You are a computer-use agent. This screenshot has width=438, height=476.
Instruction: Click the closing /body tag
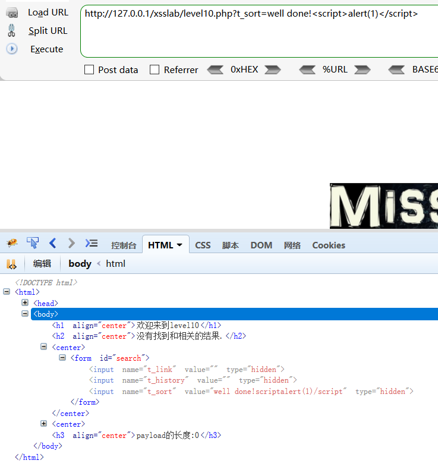point(48,446)
